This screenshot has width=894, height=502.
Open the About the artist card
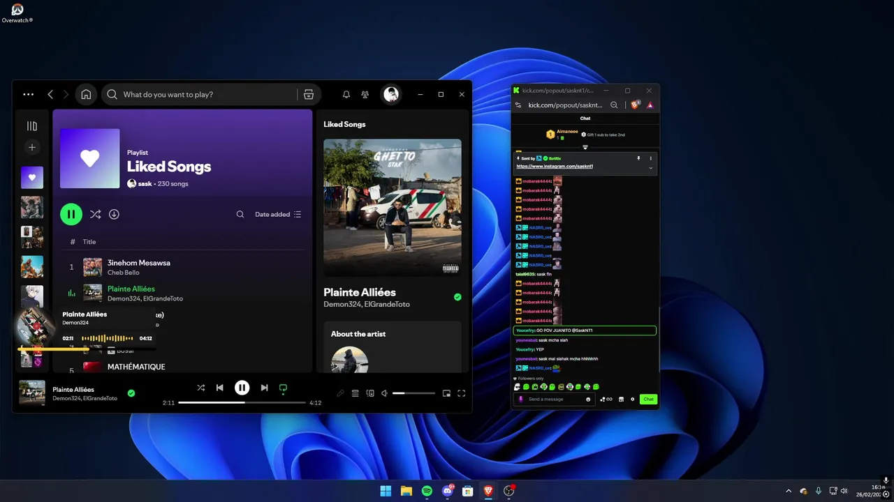pyautogui.click(x=393, y=347)
